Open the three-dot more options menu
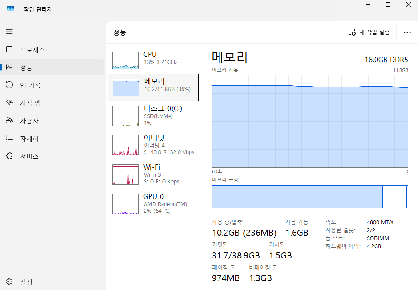Screen dimensions: 418x290 [407, 32]
